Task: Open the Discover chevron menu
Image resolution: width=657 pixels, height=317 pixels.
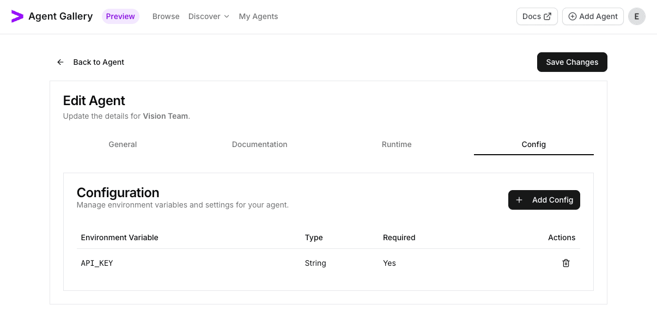Action: pyautogui.click(x=226, y=16)
